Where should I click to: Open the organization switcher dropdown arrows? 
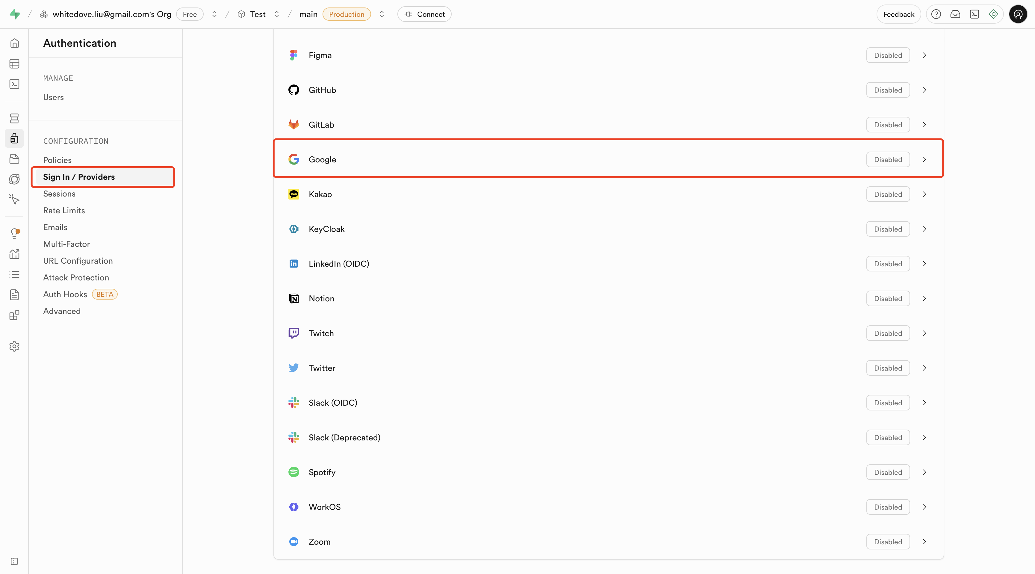214,14
